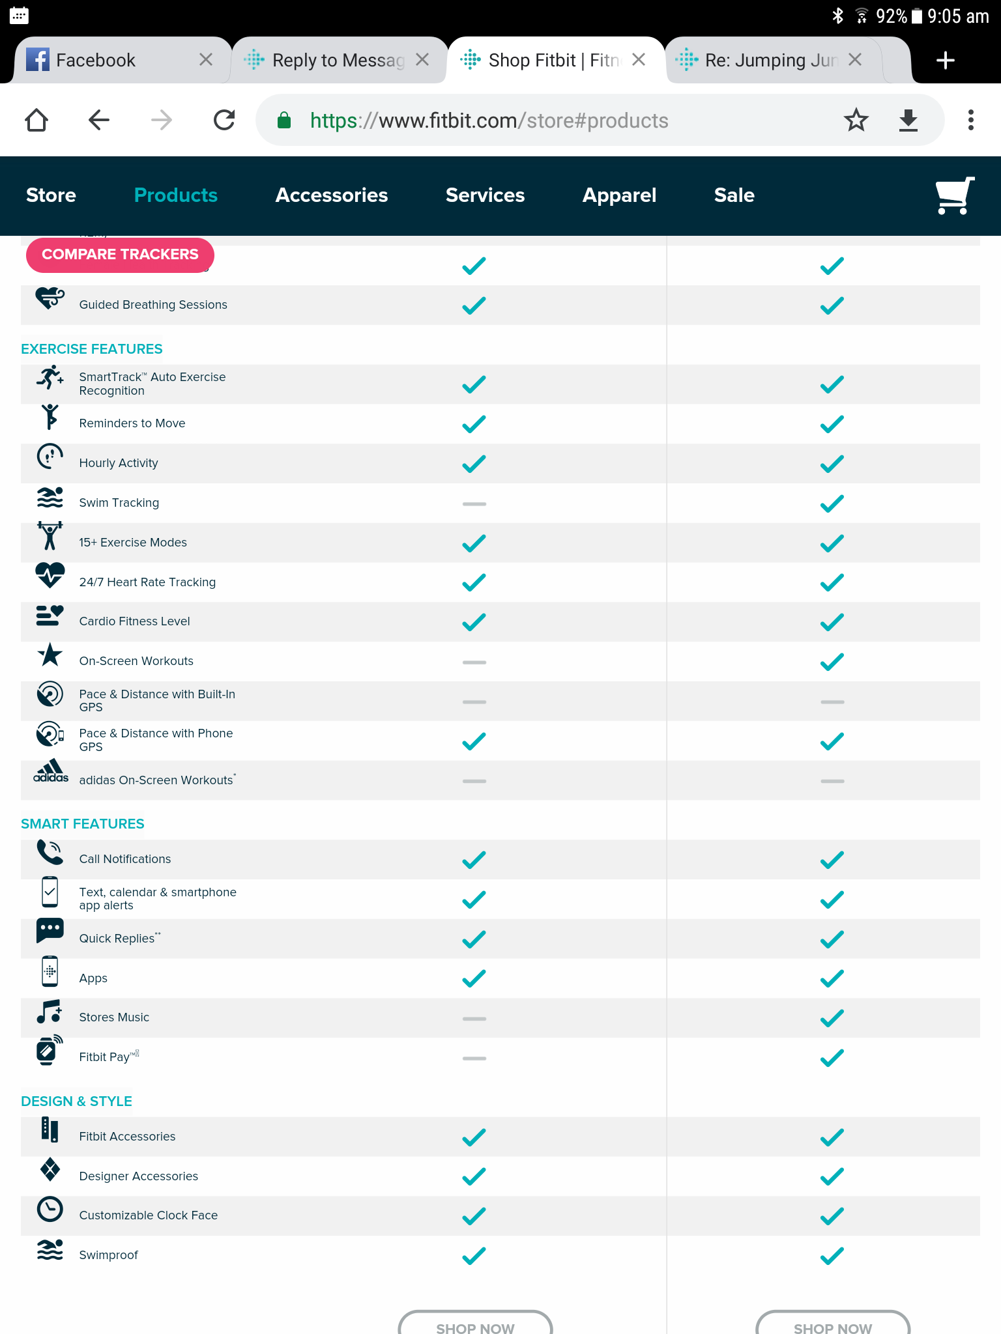Open the browser overflow menu
Image resolution: width=1001 pixels, height=1334 pixels.
pos(970,121)
